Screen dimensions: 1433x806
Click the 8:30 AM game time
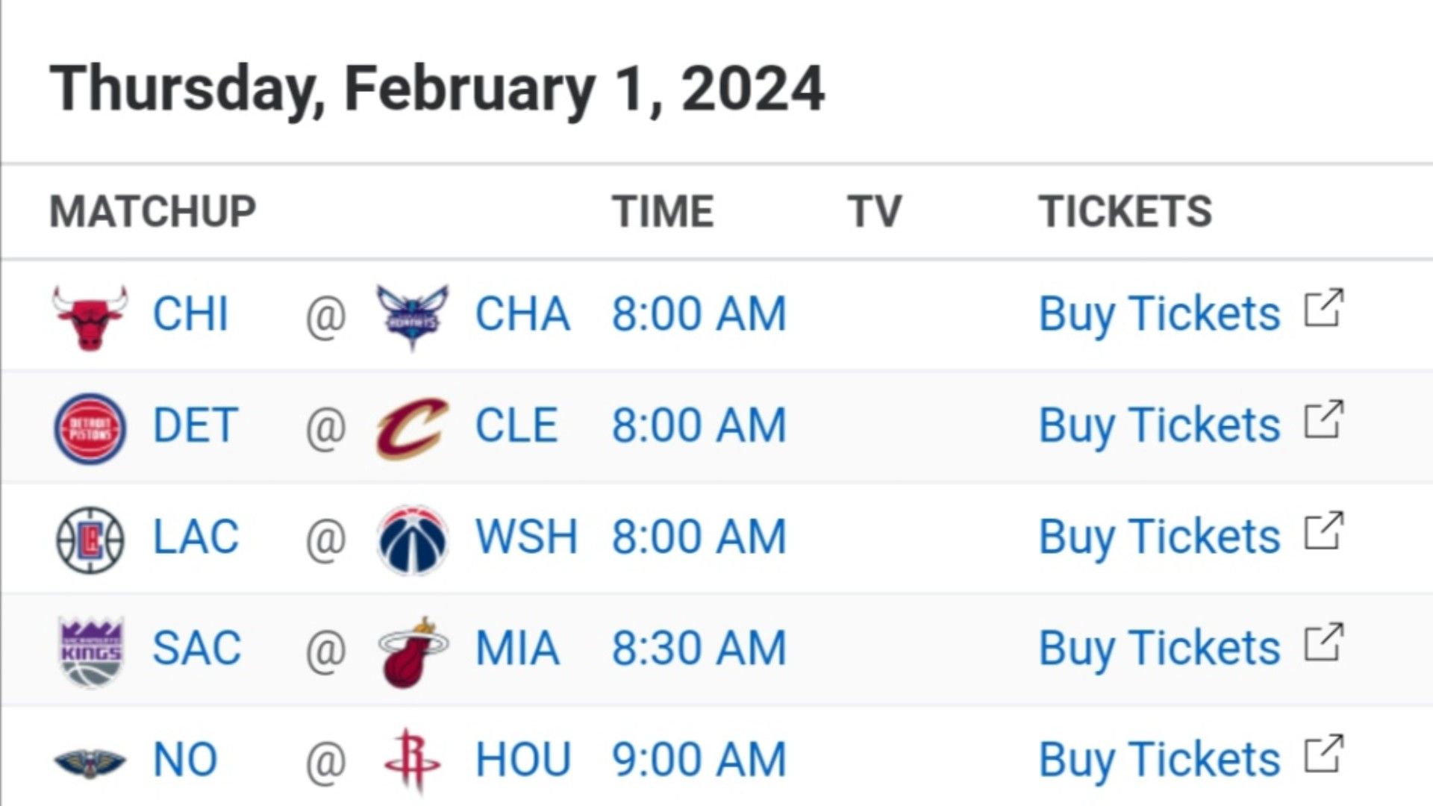699,648
